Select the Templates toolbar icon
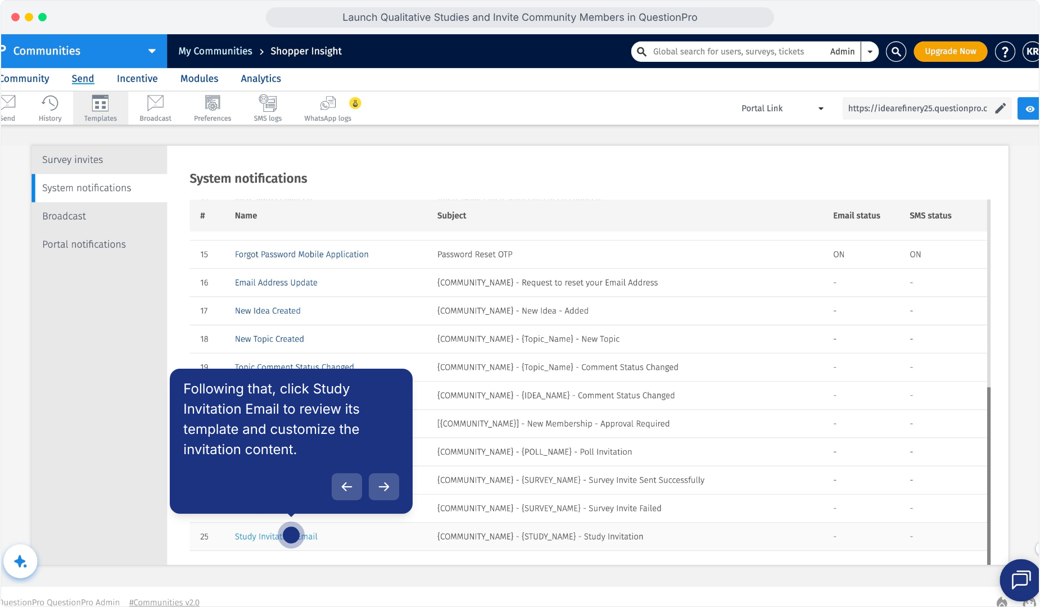The width and height of the screenshot is (1040, 607). tap(101, 108)
